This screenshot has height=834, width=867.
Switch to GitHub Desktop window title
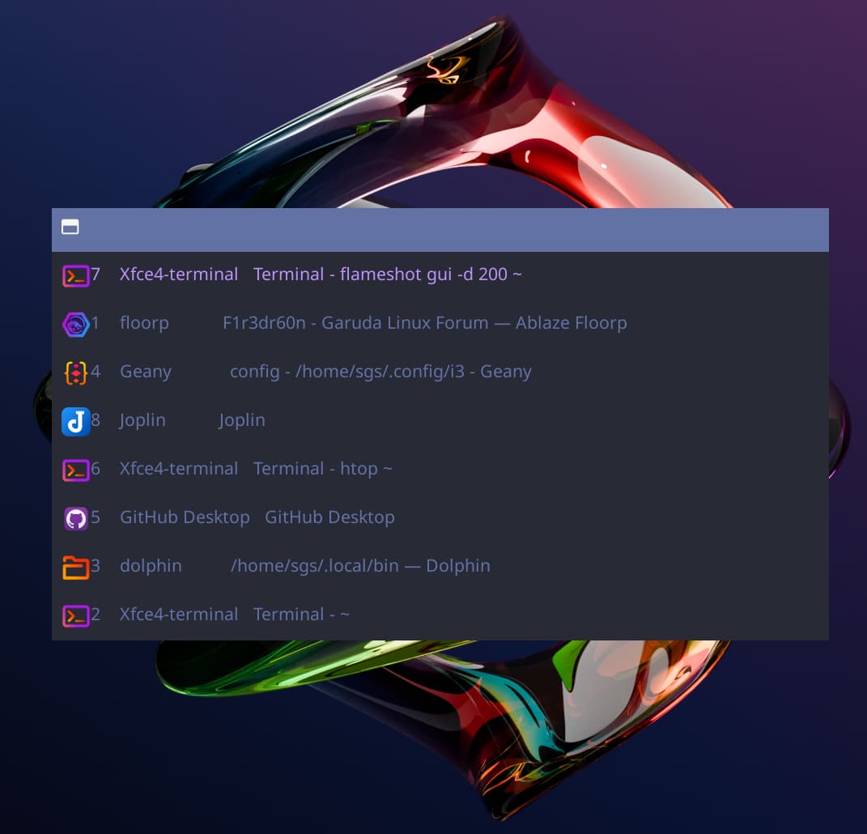click(x=329, y=517)
